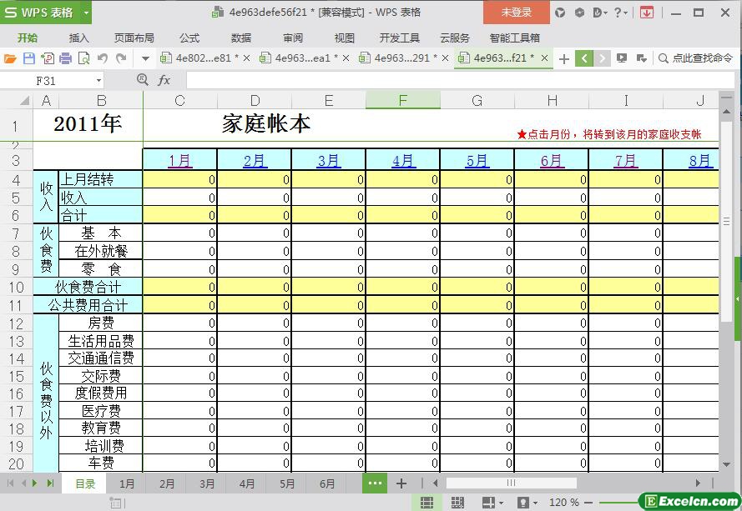Open new document tab with plus button
This screenshot has width=742, height=511.
pos(564,58)
